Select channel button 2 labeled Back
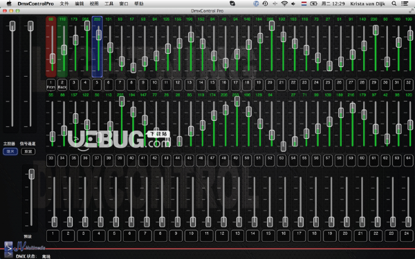The height and width of the screenshot is (259, 415). point(62,84)
